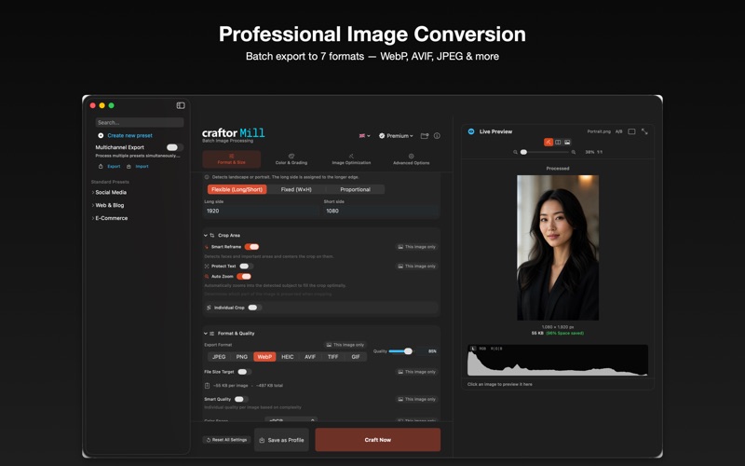Click the Import presets link

point(142,167)
